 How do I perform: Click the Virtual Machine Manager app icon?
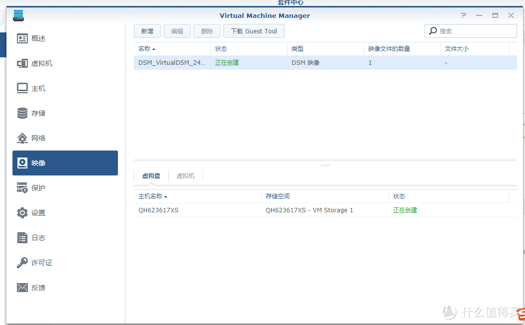(x=18, y=15)
